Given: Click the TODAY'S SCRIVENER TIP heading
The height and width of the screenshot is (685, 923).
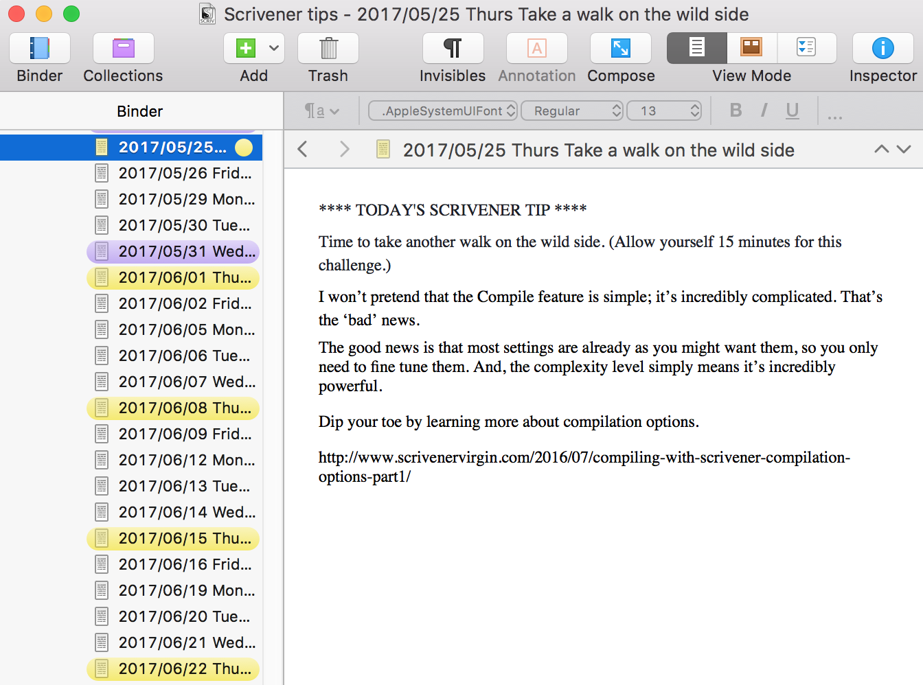Looking at the screenshot, I should point(453,209).
